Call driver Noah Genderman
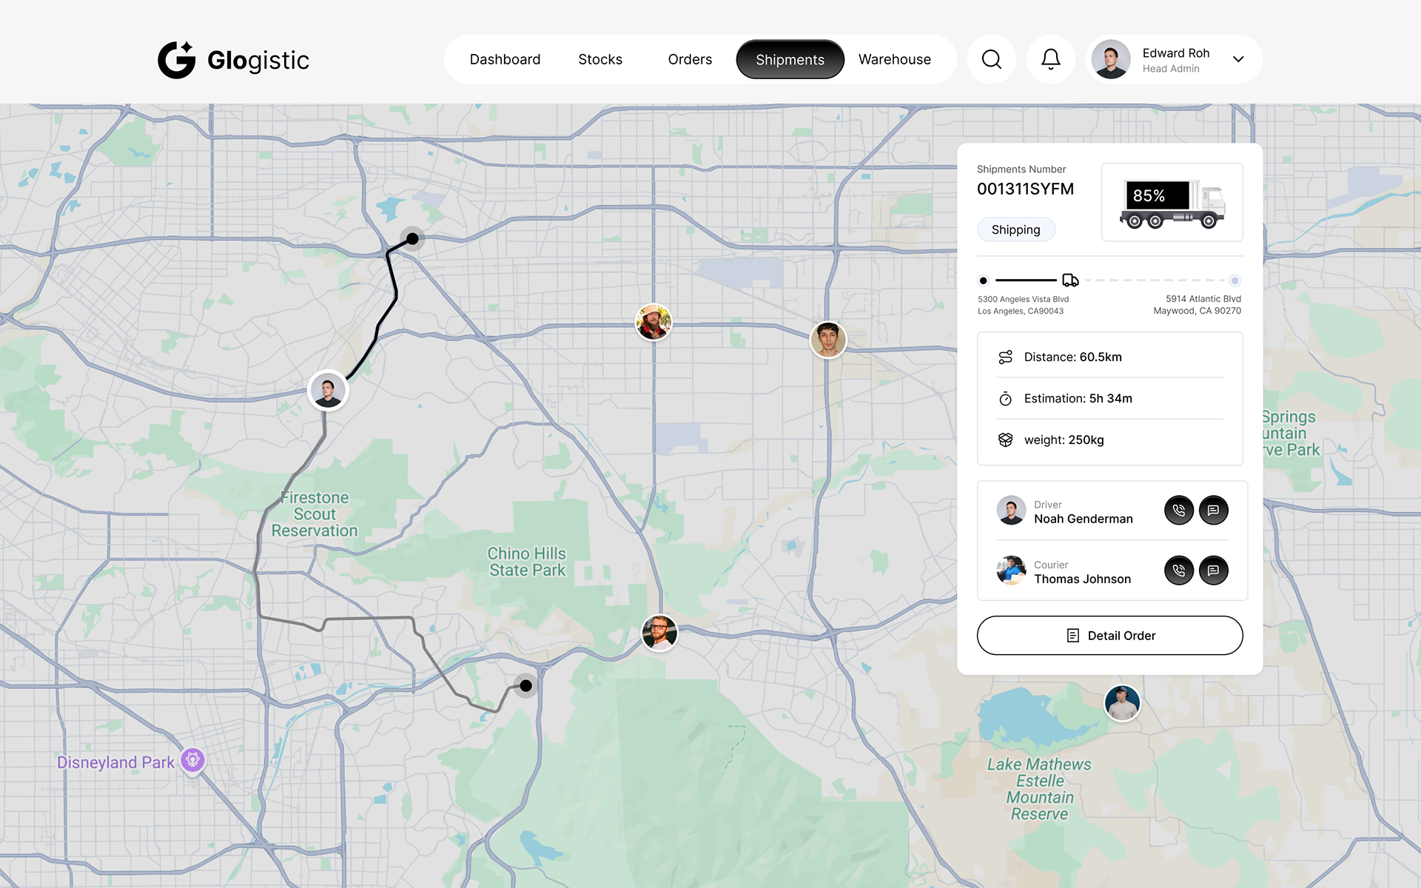1421x888 pixels. (1178, 511)
